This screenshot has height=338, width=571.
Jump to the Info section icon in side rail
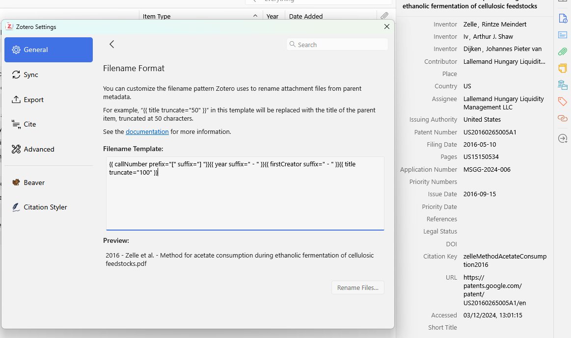563,19
